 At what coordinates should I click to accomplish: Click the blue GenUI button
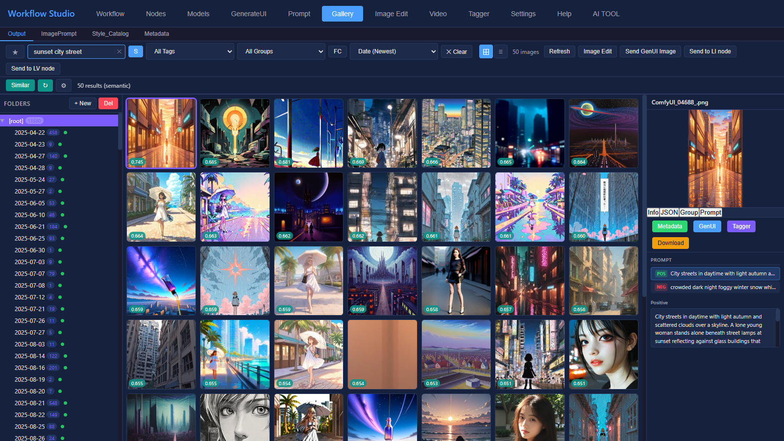(x=707, y=226)
